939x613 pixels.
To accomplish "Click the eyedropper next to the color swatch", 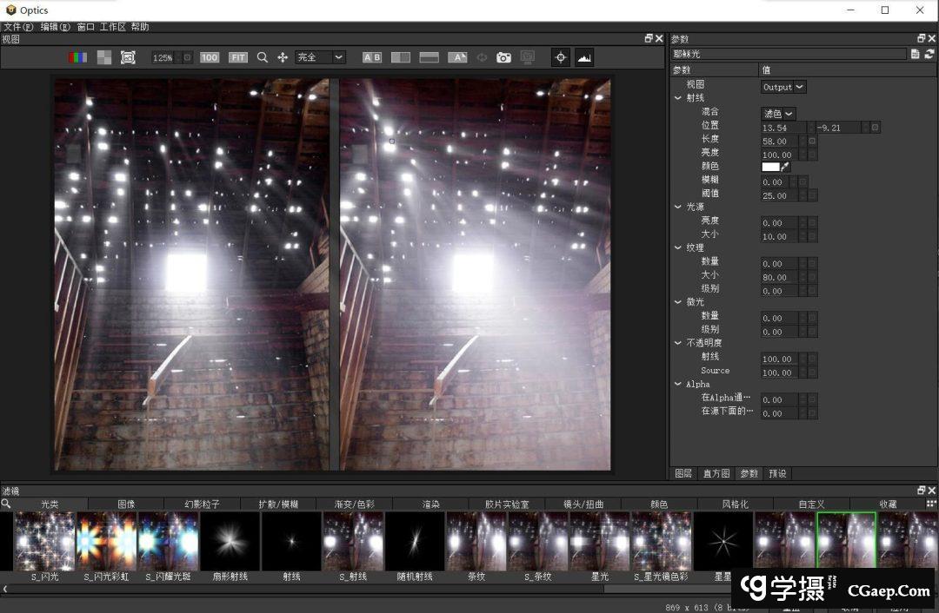I will pyautogui.click(x=786, y=167).
